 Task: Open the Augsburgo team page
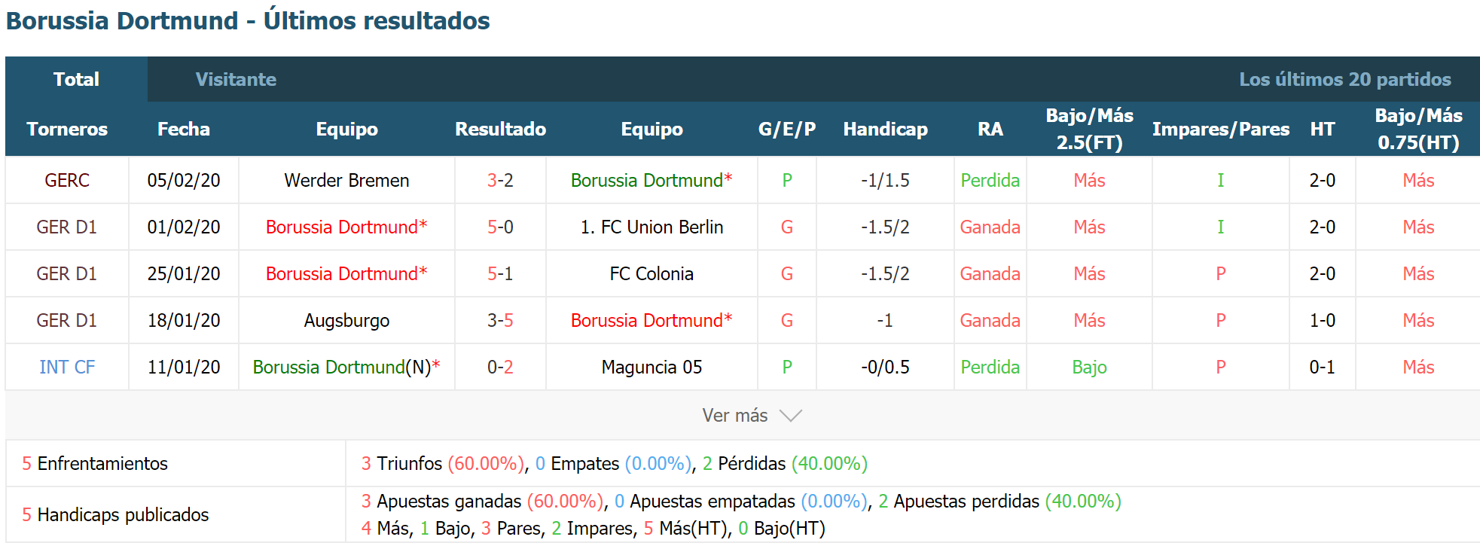(x=346, y=321)
